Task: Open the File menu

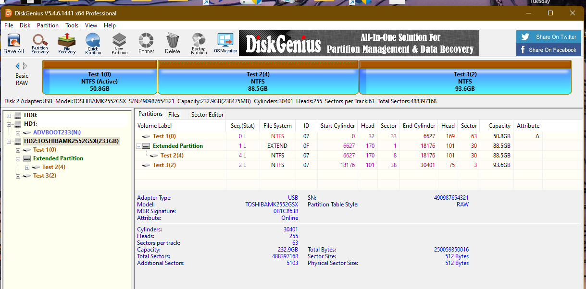Action: point(9,25)
